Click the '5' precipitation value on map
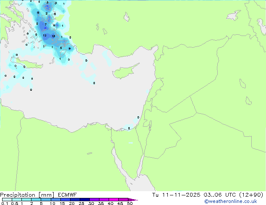 (x=61, y=48)
